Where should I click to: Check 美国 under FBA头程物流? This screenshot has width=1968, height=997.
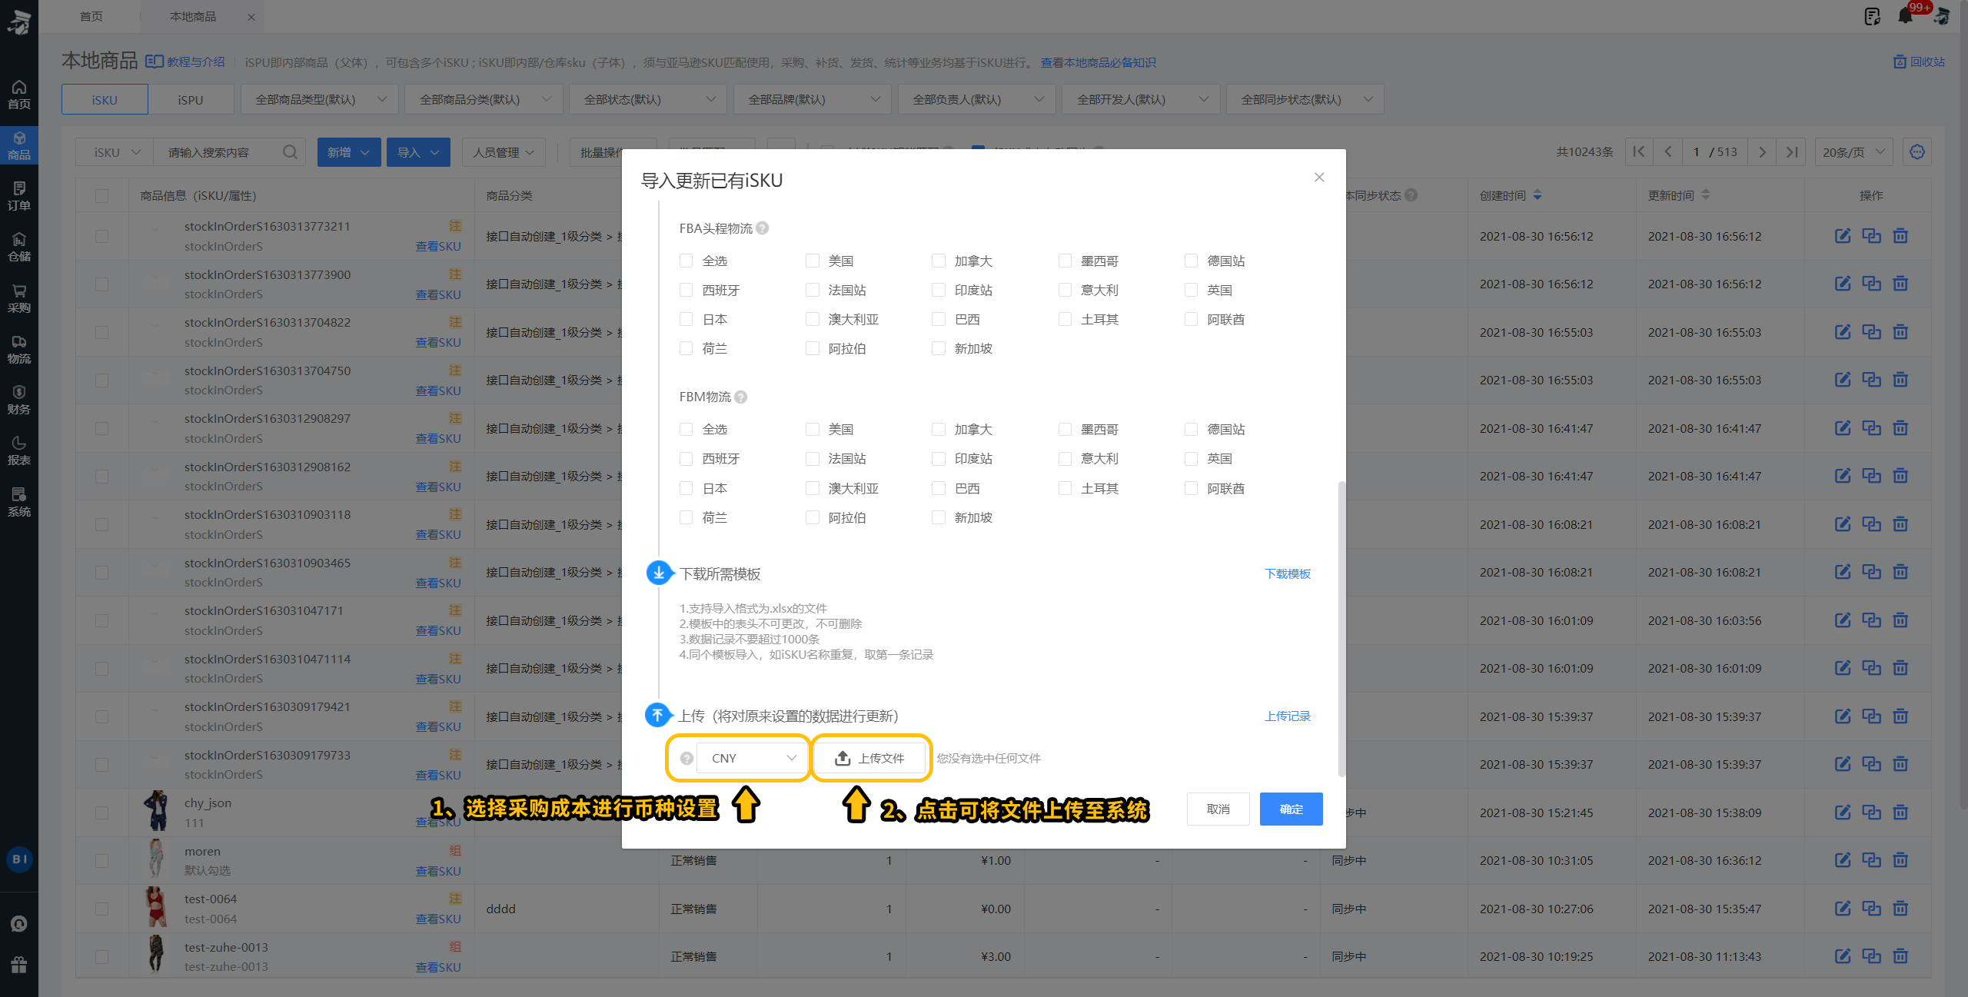813,261
